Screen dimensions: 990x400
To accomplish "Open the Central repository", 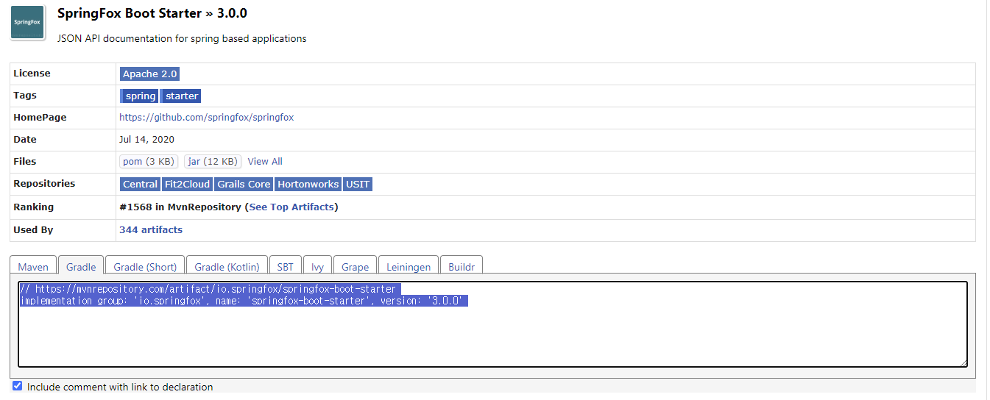I will pos(140,184).
